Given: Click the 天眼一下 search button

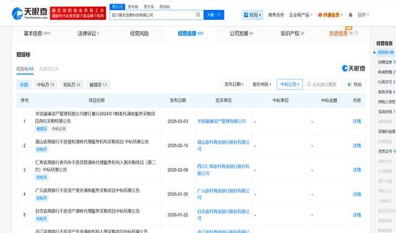Looking at the screenshot, I should [213, 15].
